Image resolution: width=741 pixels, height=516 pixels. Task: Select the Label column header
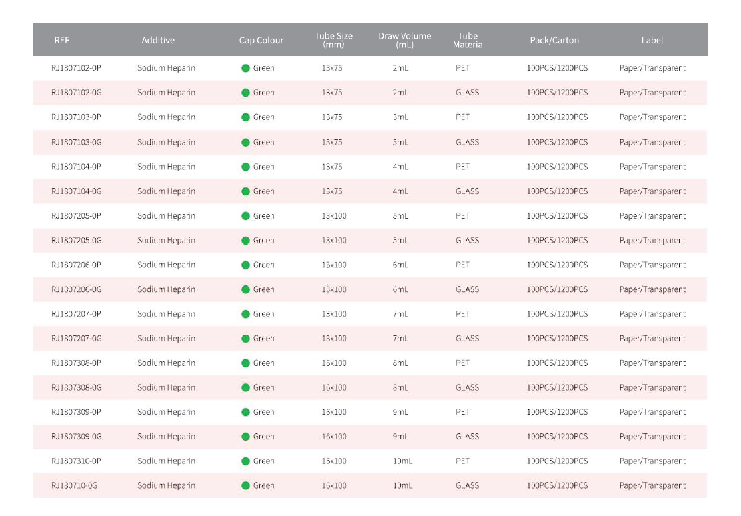pos(652,40)
